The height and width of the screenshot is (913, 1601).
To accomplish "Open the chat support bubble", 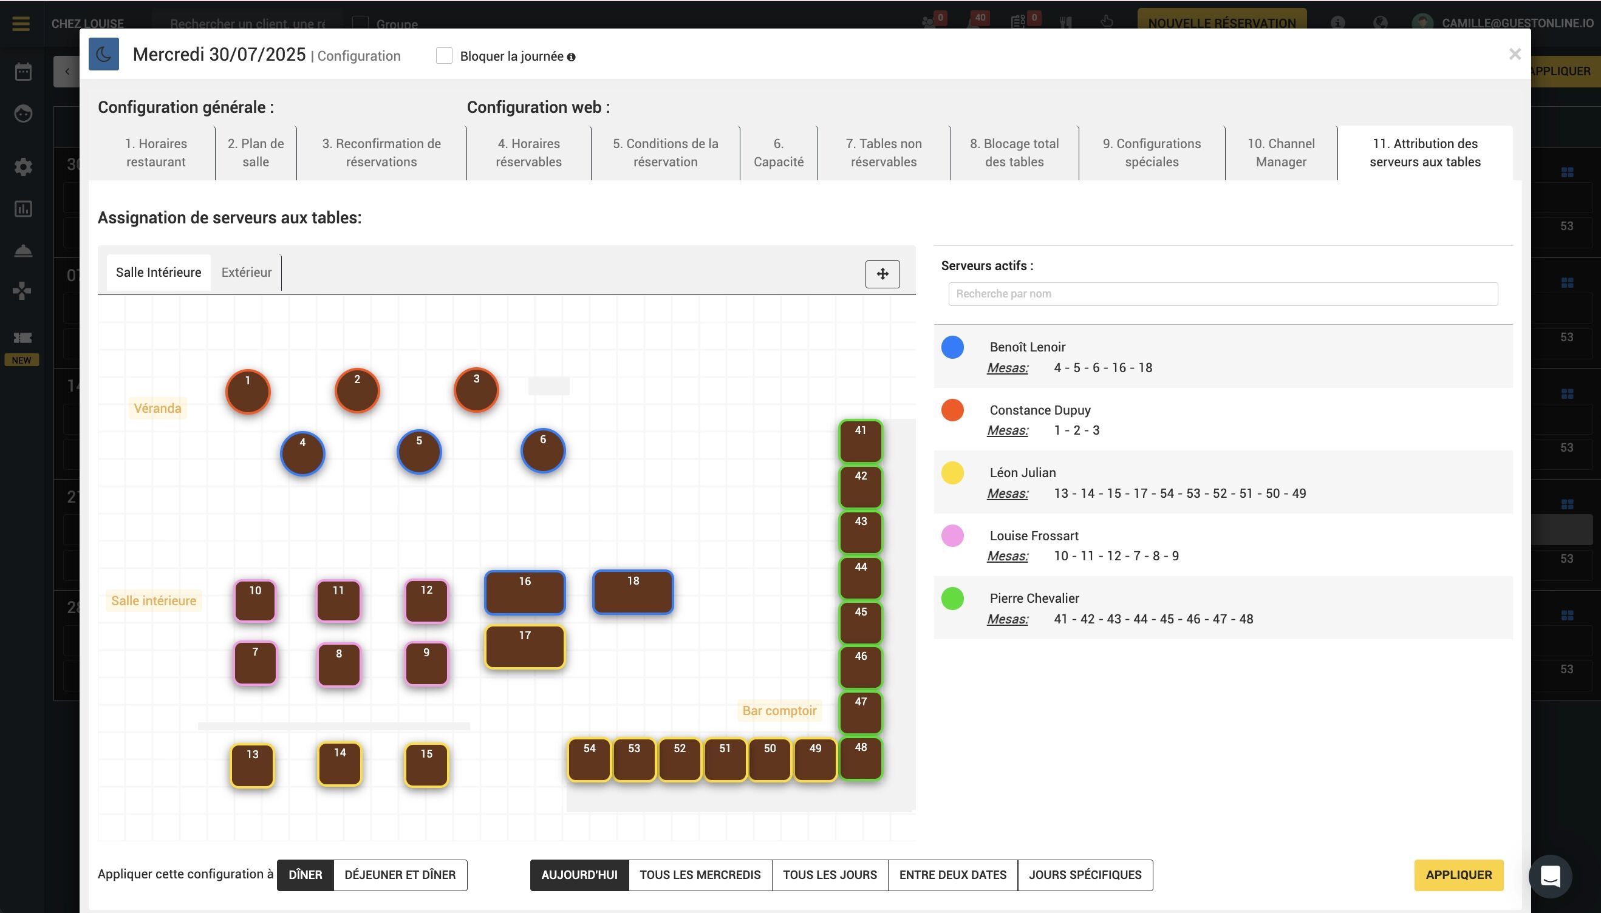I will coord(1549,876).
